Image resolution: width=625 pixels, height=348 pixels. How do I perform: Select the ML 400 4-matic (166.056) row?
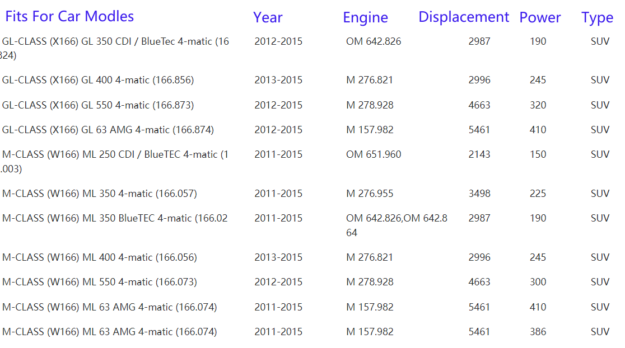[x=100, y=257]
